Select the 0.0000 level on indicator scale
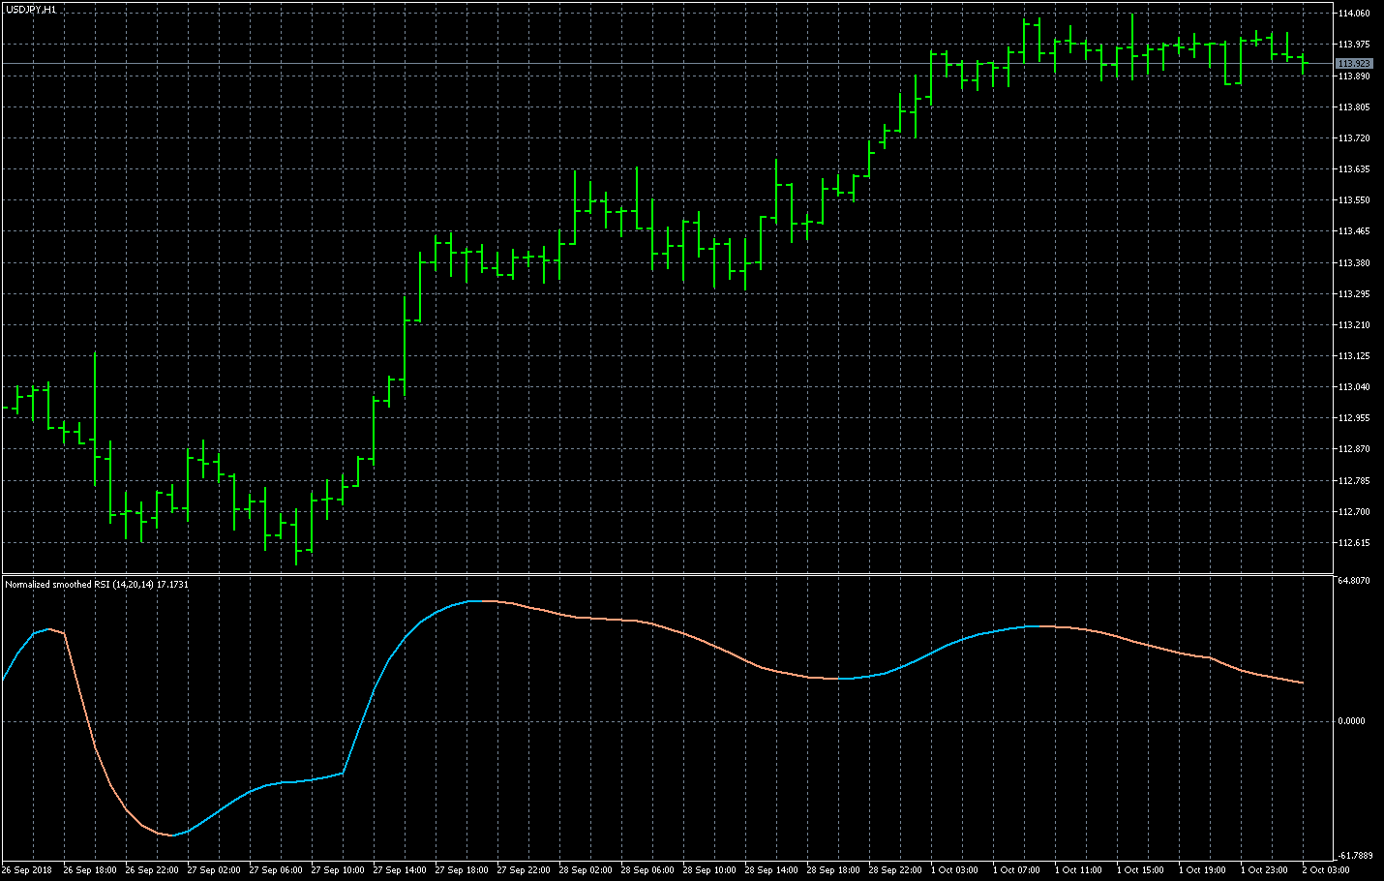This screenshot has height=881, width=1384. point(1352,721)
